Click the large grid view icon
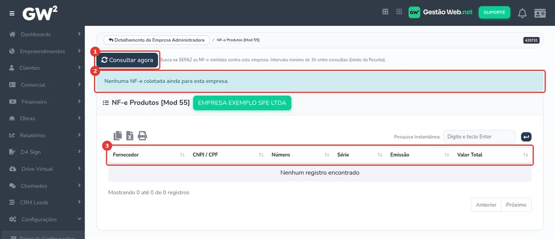The height and width of the screenshot is (239, 555). tap(385, 12)
